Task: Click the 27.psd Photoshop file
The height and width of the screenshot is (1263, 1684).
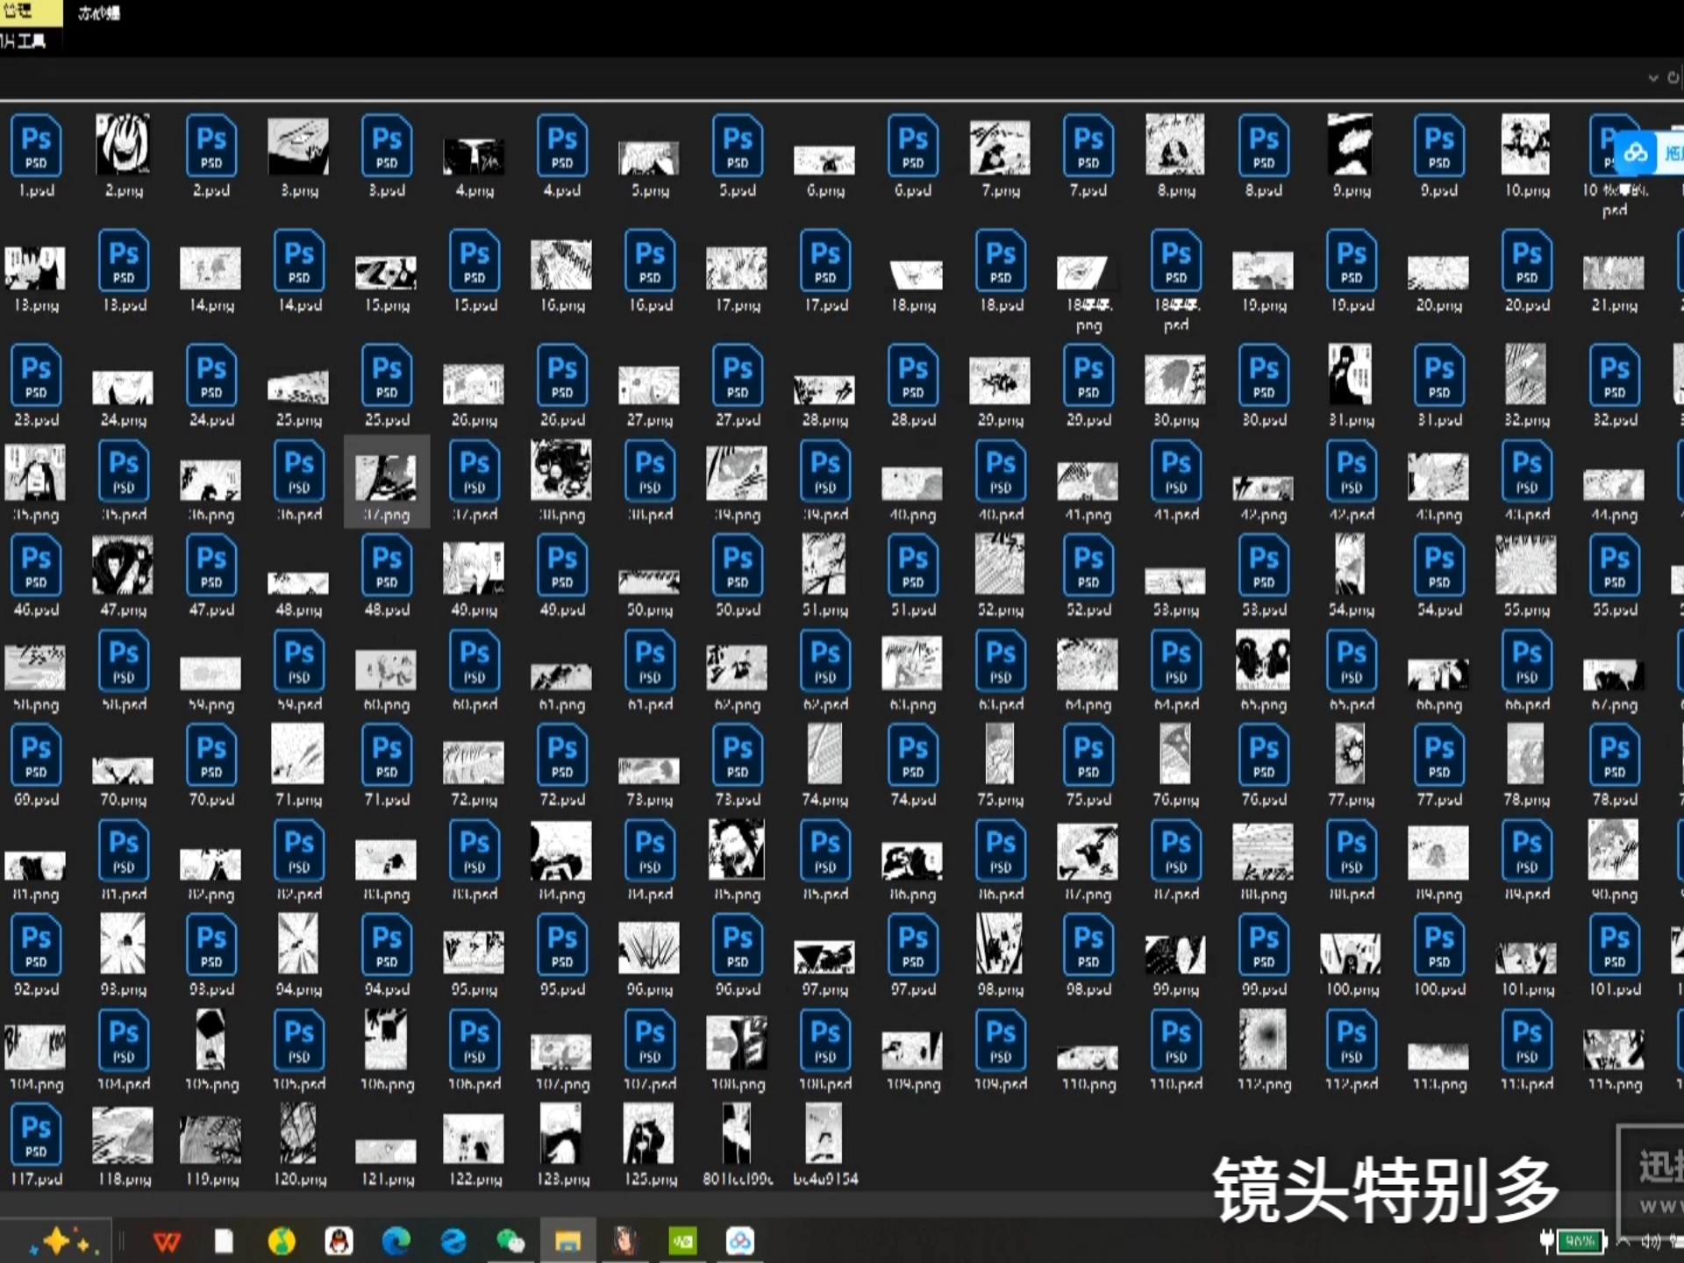Action: click(x=738, y=375)
